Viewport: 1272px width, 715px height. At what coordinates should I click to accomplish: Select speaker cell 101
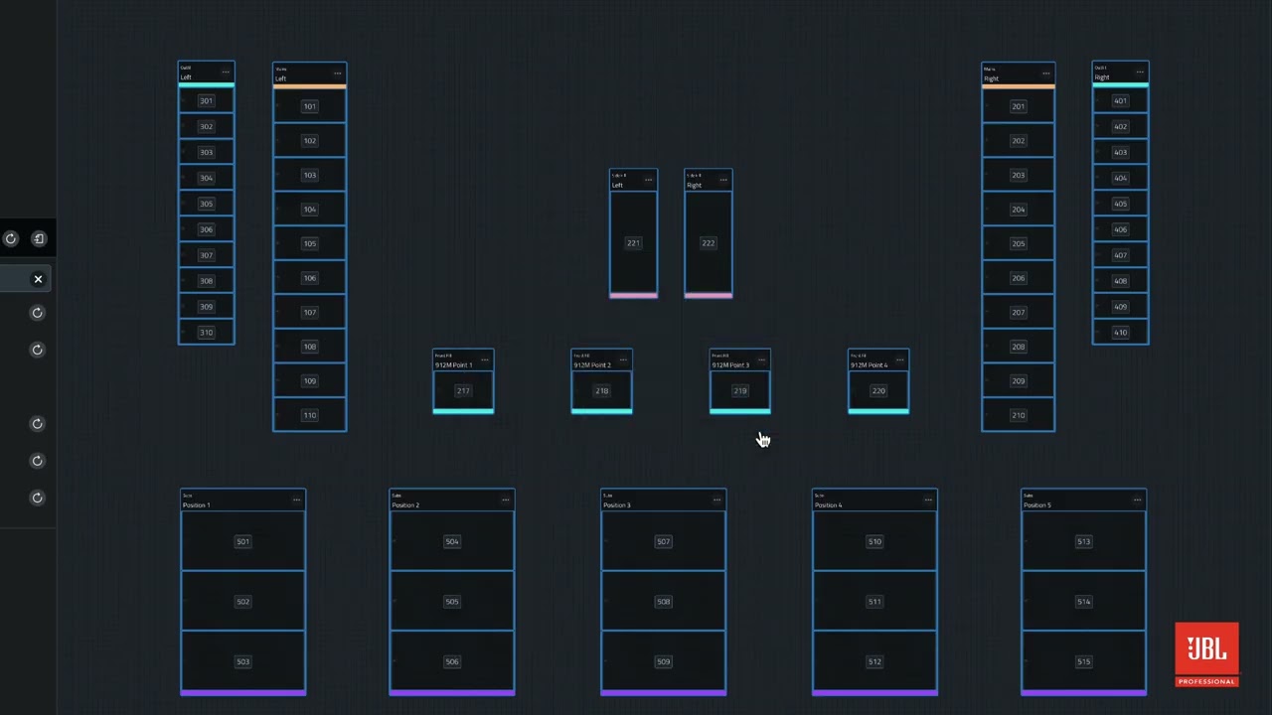point(310,106)
